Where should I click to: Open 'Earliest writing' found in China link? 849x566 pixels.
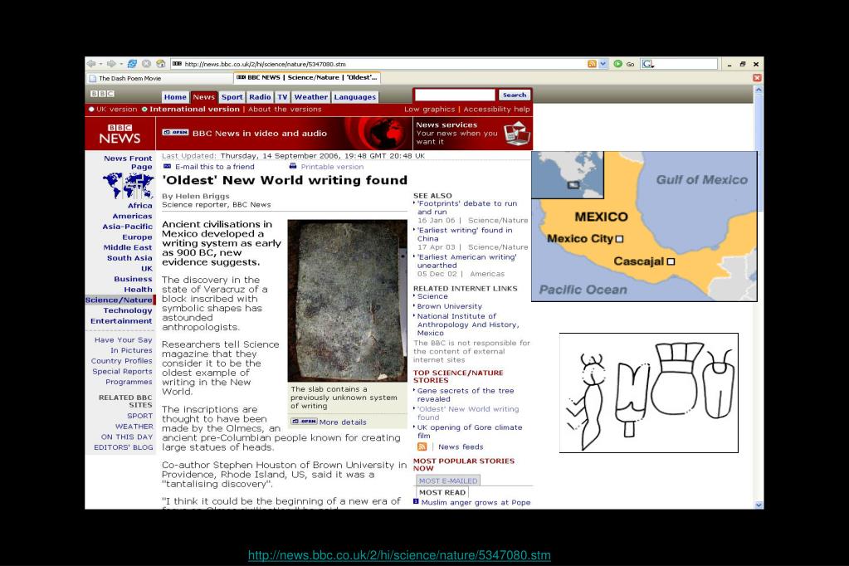click(465, 234)
